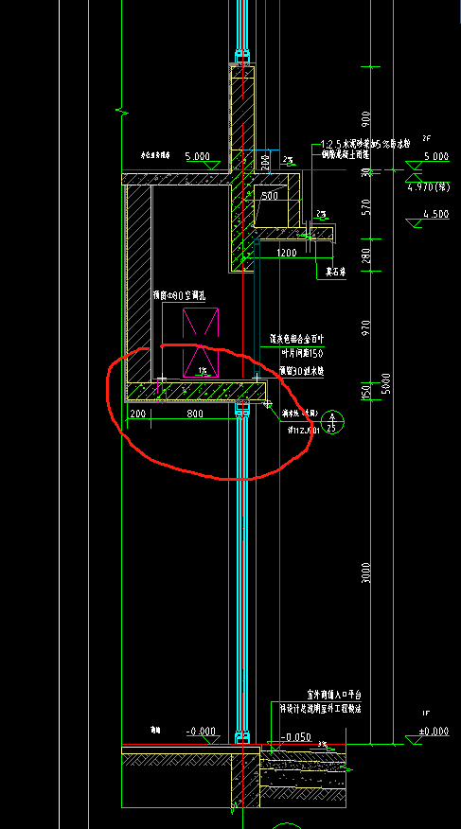
Task: Click the 2% slope label on the canopy top
Action: pyautogui.click(x=288, y=159)
